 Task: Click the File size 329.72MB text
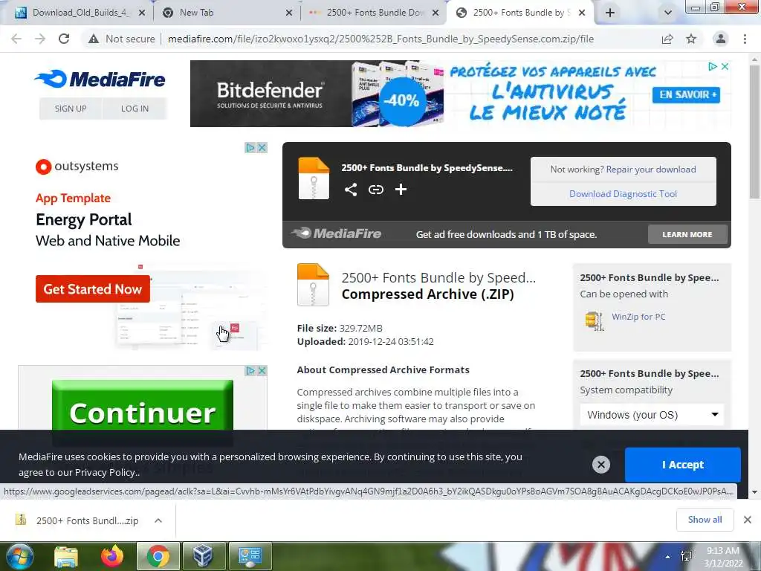click(x=340, y=328)
